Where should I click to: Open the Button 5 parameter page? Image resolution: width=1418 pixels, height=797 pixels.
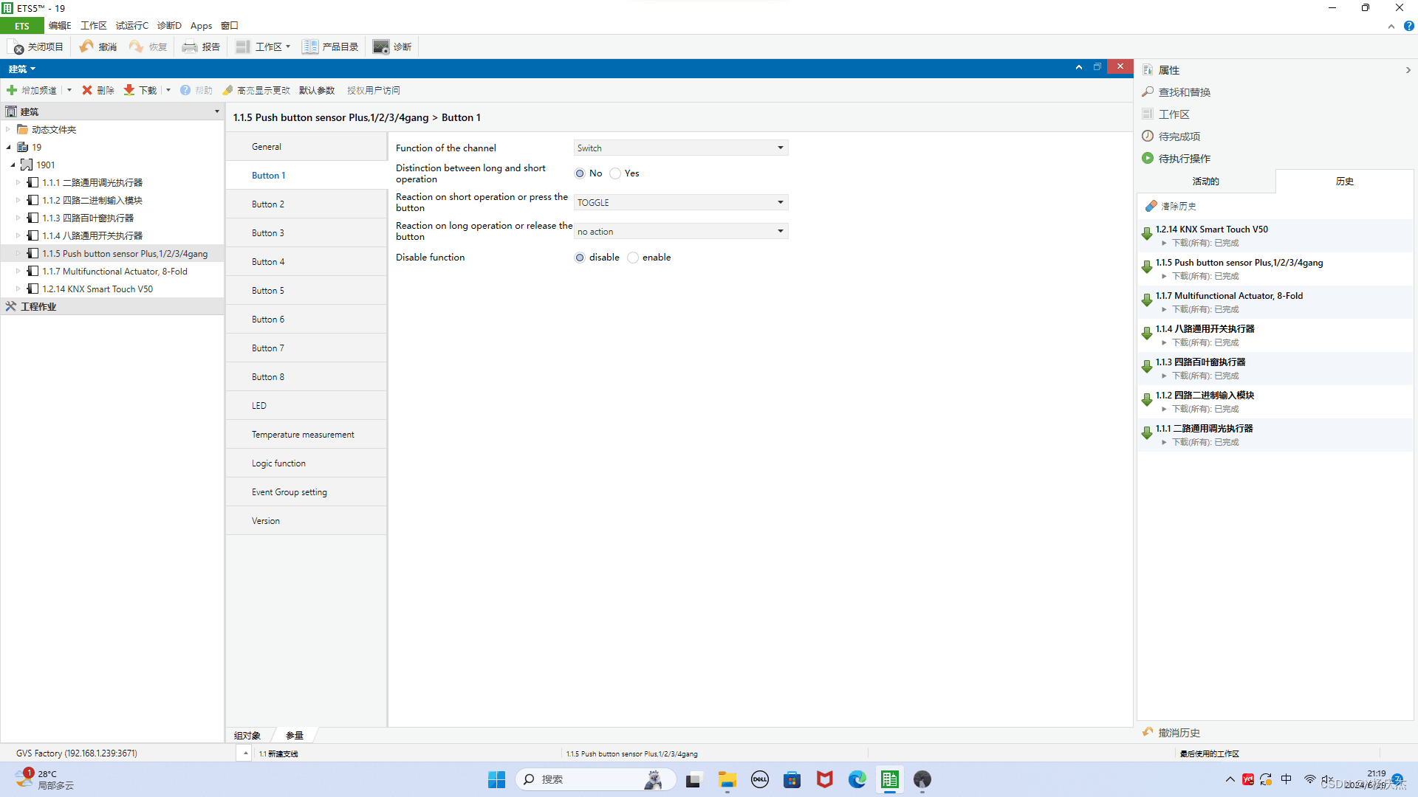pos(267,291)
